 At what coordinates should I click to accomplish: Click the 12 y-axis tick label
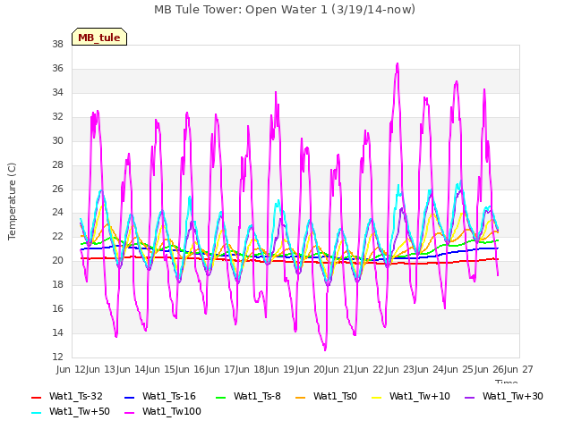pyautogui.click(x=57, y=357)
